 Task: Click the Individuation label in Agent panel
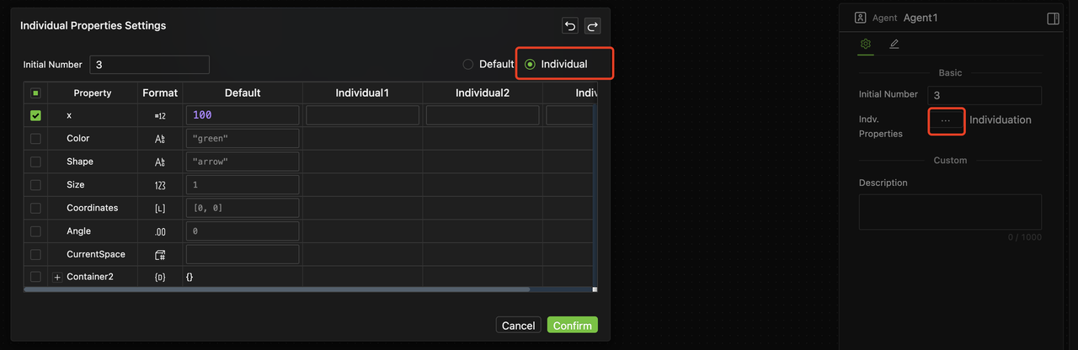click(1001, 120)
